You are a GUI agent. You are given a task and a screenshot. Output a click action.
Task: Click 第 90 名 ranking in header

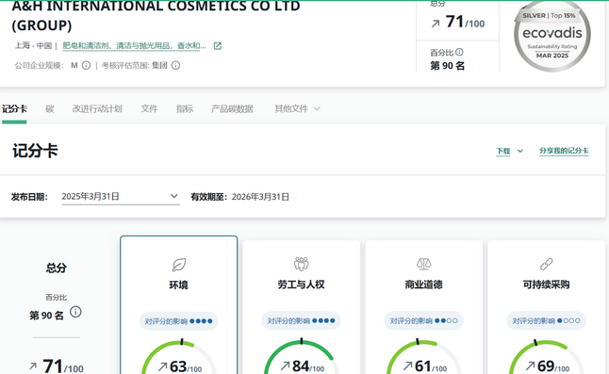[x=448, y=66]
